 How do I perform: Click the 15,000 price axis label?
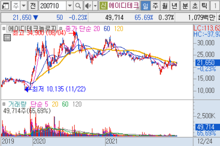[x=206, y=78]
